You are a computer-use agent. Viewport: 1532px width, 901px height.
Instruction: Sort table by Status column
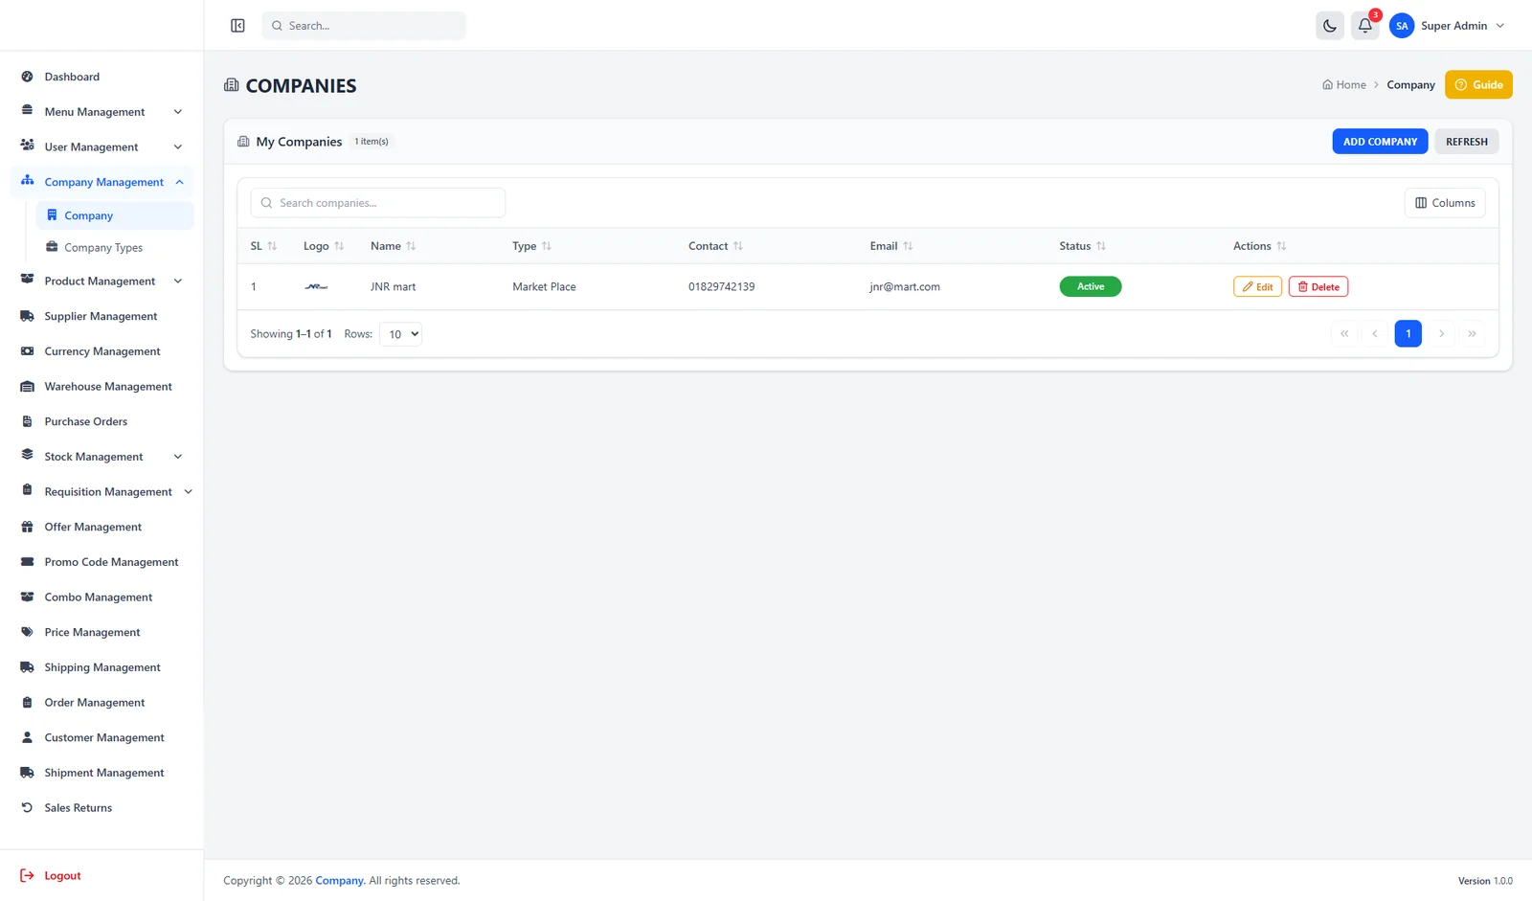coord(1082,246)
